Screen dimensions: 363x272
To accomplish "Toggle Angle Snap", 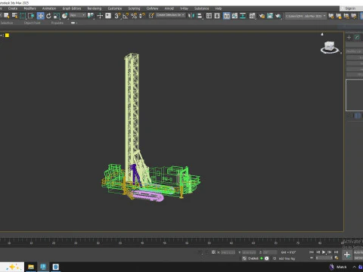I will 126,16.
